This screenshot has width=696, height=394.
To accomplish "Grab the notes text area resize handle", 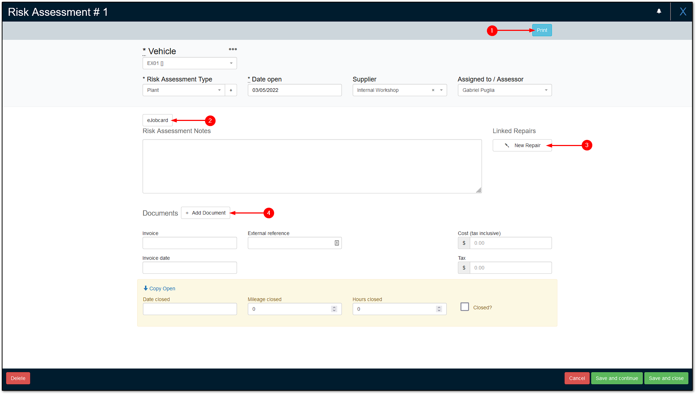I will pos(479,190).
